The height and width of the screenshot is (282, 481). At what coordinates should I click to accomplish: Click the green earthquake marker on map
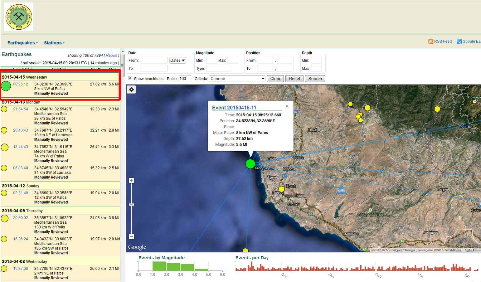pos(250,164)
